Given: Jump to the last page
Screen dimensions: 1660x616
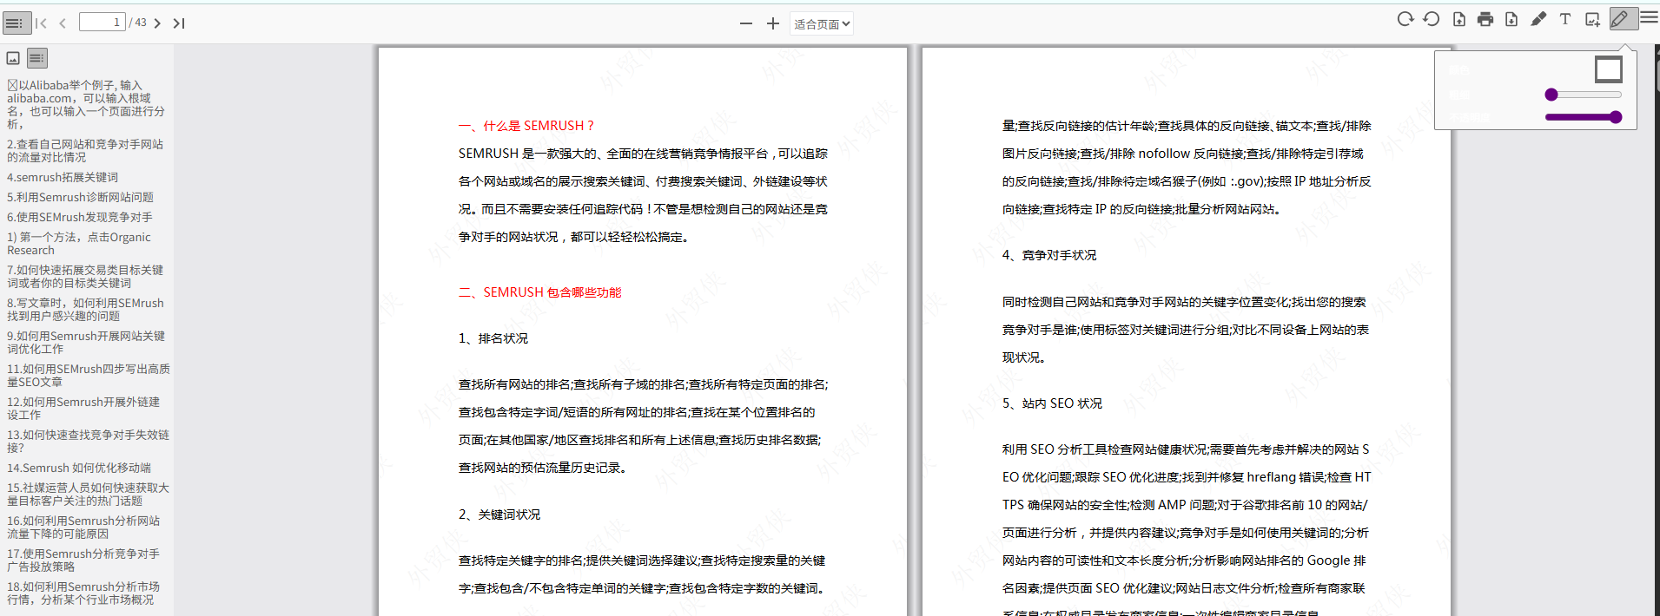Looking at the screenshot, I should point(179,23).
